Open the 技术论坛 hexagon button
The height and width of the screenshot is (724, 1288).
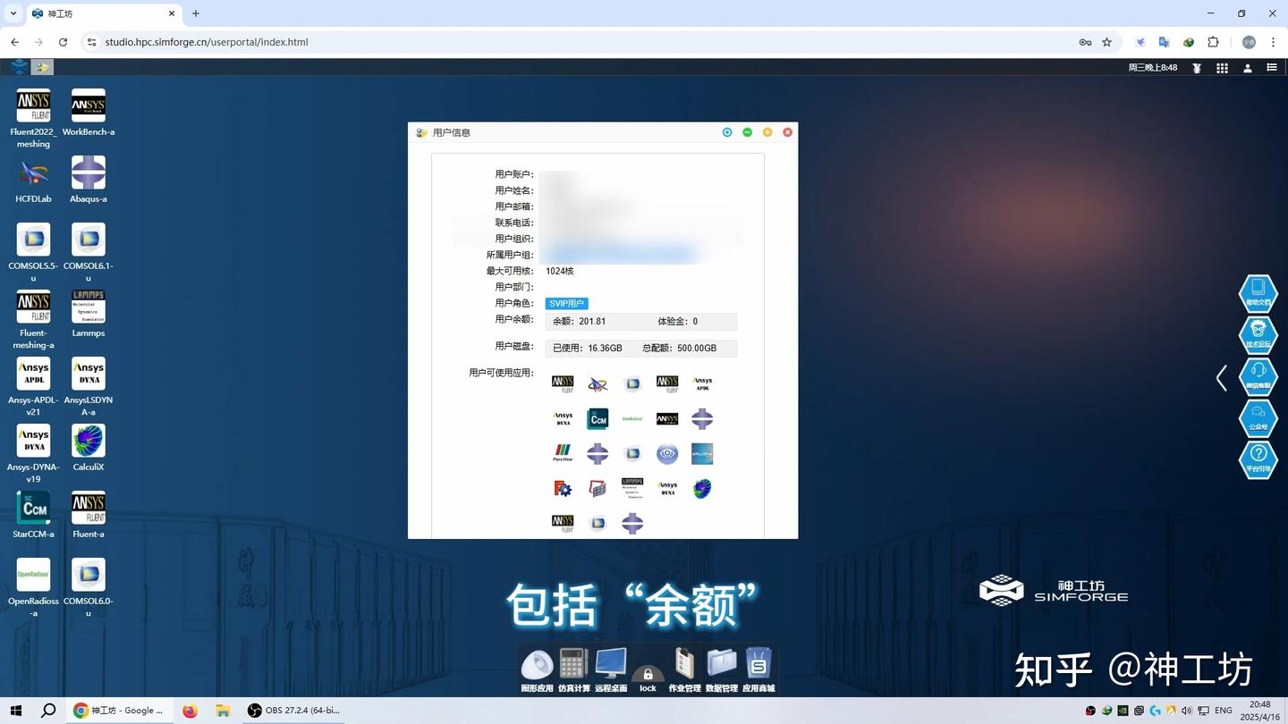click(1258, 334)
